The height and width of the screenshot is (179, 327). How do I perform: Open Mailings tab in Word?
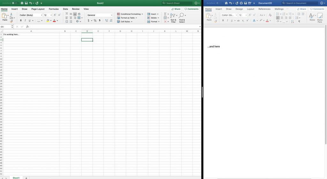coord(279,9)
